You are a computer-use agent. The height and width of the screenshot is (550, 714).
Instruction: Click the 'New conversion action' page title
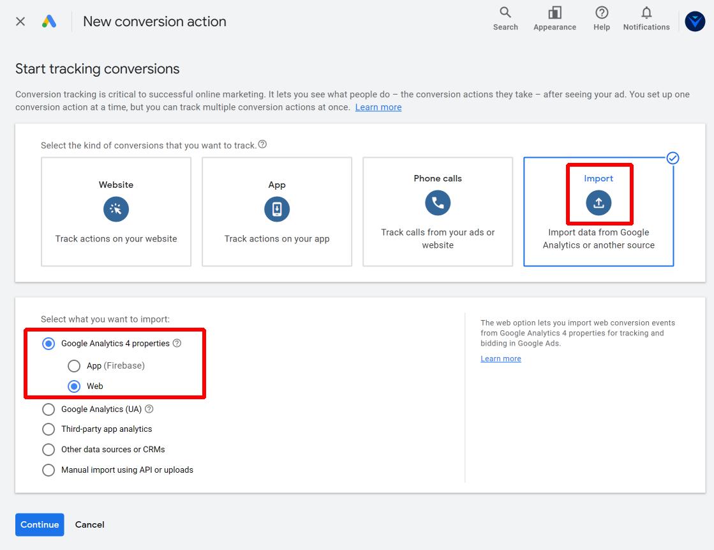coord(154,22)
